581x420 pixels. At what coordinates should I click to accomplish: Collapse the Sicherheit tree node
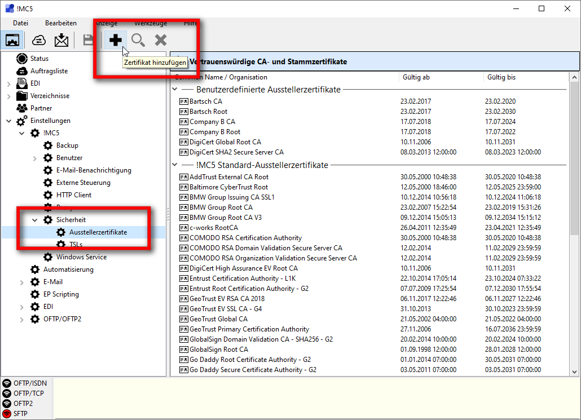(34, 220)
